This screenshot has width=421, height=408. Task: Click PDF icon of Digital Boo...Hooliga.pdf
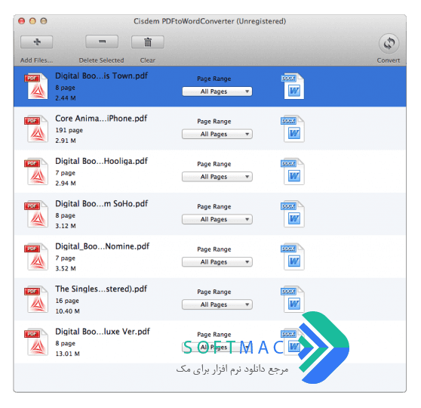click(x=36, y=172)
